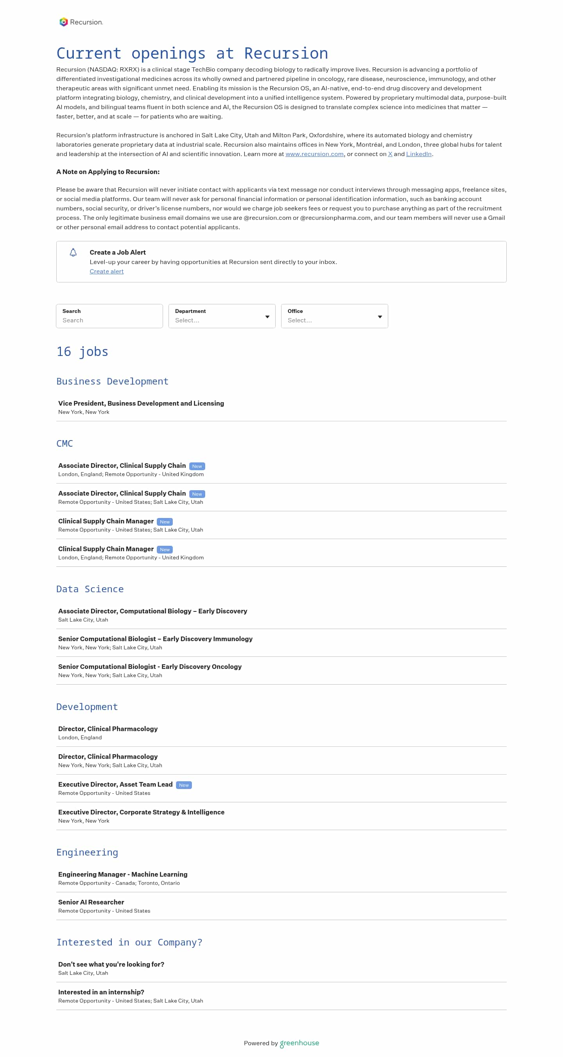Open Associate Director, Clinical Supply Chain London listing
This screenshot has width=563, height=1057.
(281, 470)
